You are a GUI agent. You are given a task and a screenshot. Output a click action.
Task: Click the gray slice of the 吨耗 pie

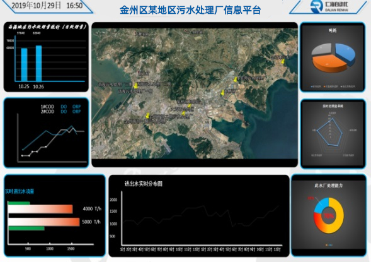pyautogui.click(x=321, y=49)
